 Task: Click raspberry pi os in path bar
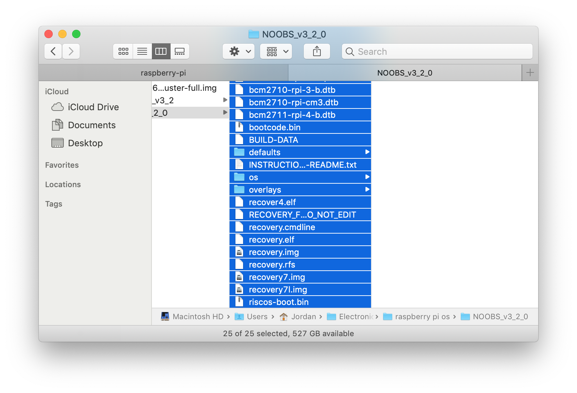pos(416,316)
